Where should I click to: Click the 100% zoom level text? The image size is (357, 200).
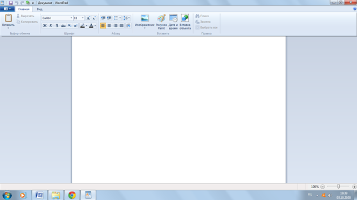tap(314, 187)
